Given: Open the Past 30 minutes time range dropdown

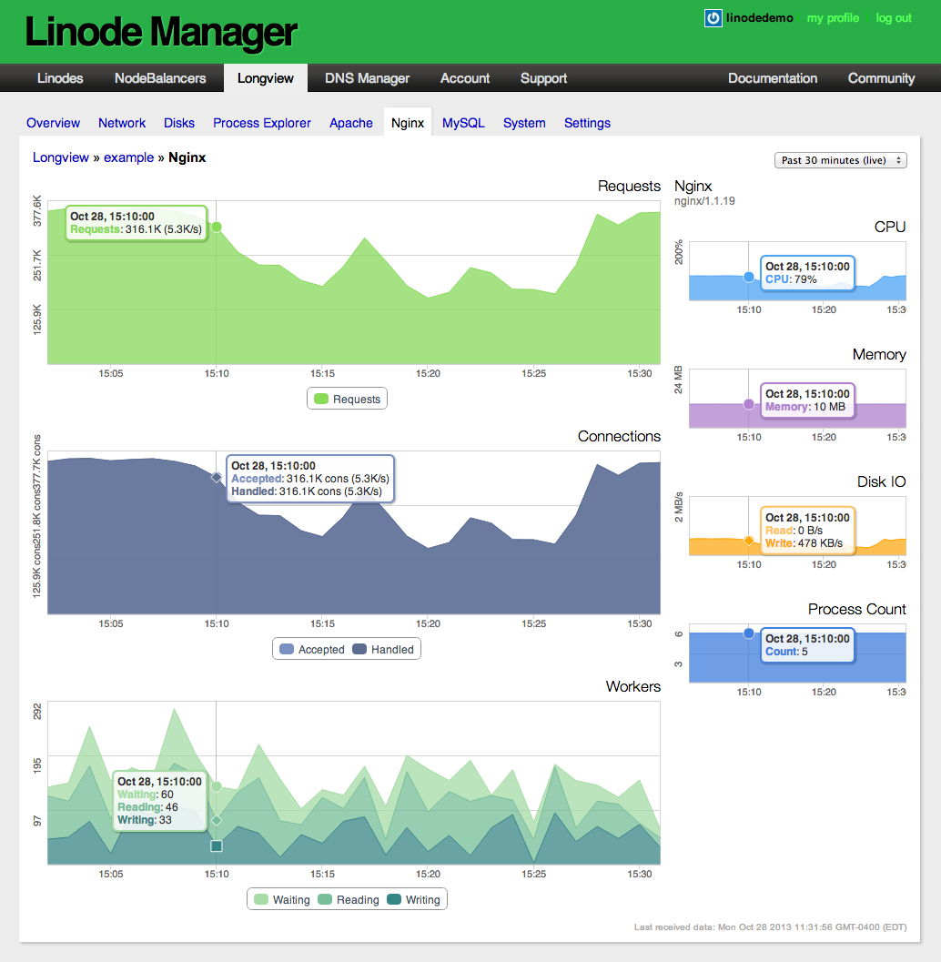Looking at the screenshot, I should click(x=840, y=160).
